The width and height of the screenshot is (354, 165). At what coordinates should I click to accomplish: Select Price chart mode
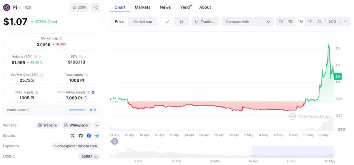click(x=119, y=22)
